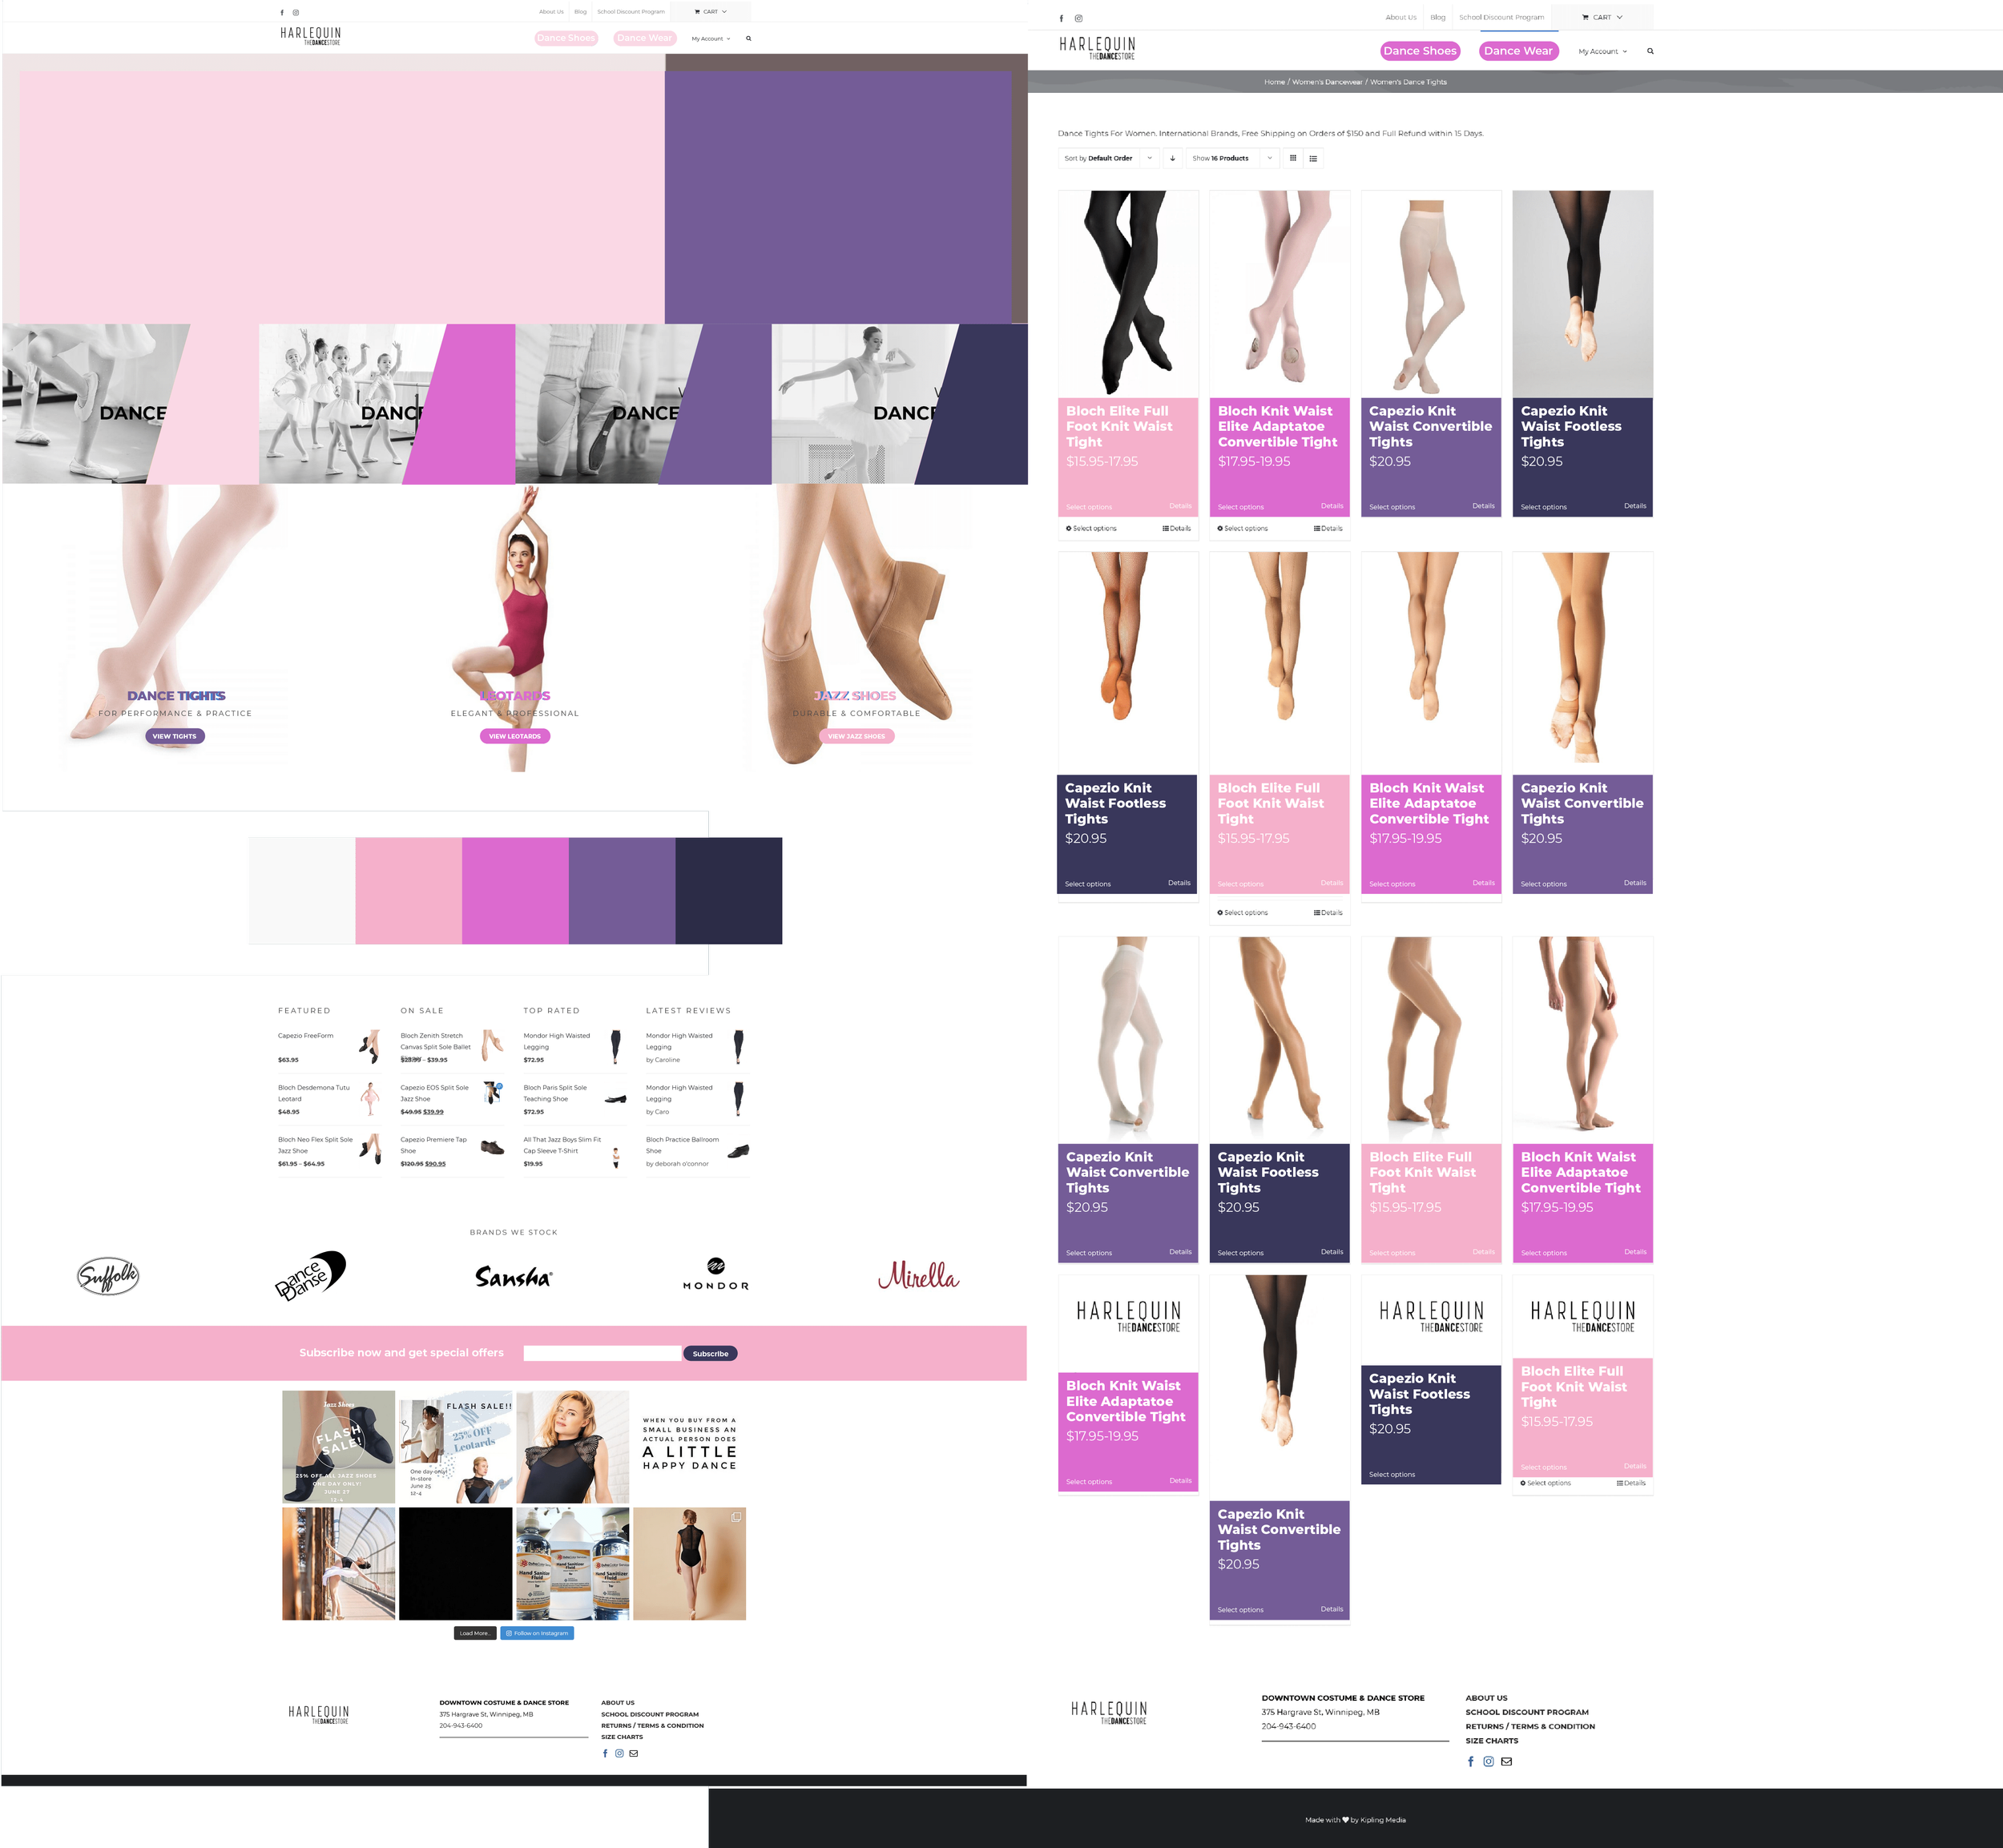This screenshot has width=2003, height=1848.
Task: Click the Suffolk brand logo
Action: 108,1276
